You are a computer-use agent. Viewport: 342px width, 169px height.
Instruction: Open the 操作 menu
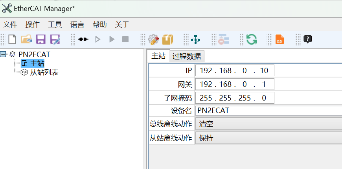(33, 25)
